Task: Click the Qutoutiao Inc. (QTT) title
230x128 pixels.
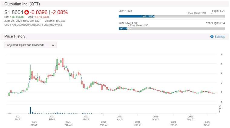Action: point(22,4)
